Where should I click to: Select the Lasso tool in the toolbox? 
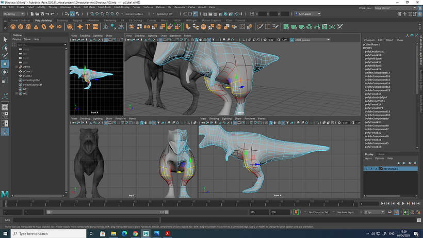[5, 48]
